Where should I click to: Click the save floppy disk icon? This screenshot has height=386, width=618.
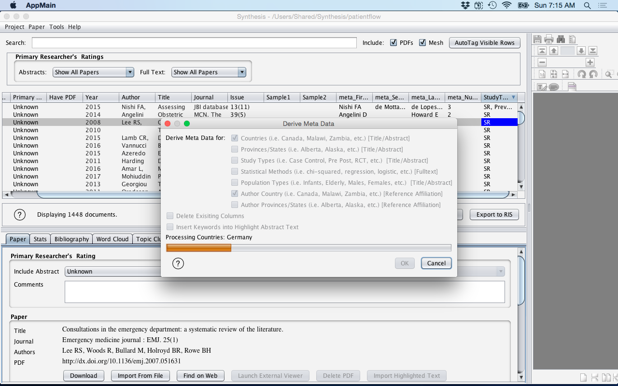click(537, 39)
